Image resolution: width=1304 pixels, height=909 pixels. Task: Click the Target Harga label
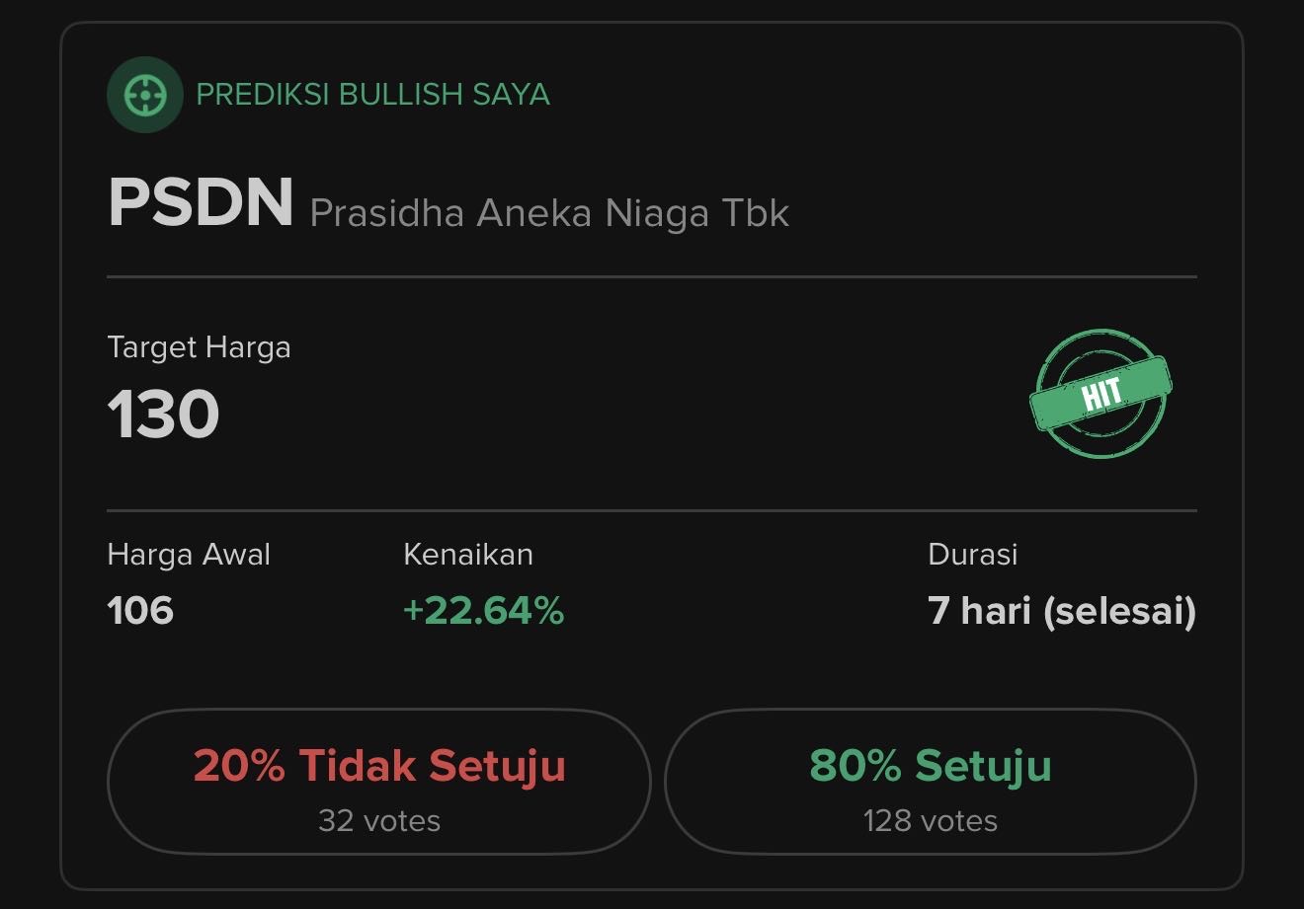tap(199, 347)
